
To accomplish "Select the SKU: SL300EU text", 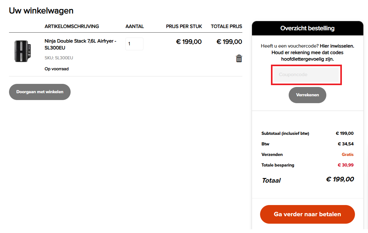I will tap(59, 58).
